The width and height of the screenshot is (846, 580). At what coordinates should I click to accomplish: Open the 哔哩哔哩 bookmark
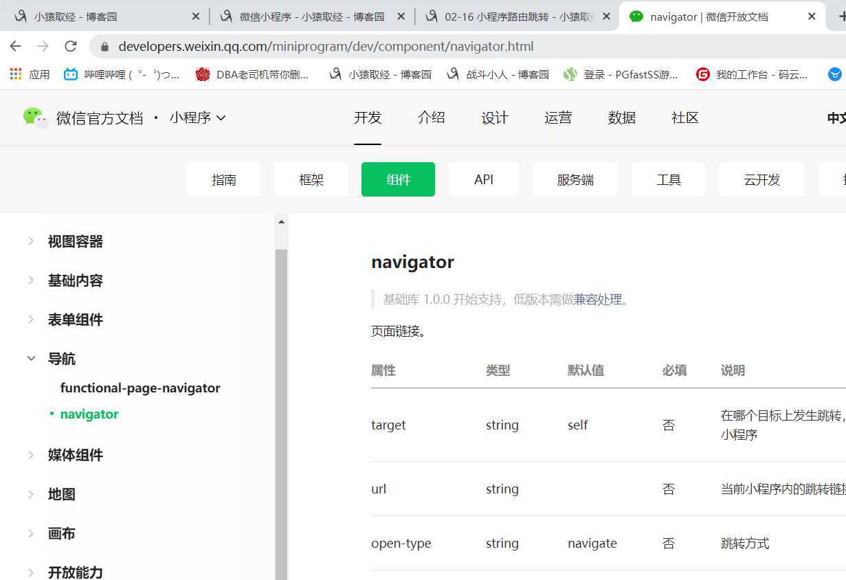tap(122, 74)
